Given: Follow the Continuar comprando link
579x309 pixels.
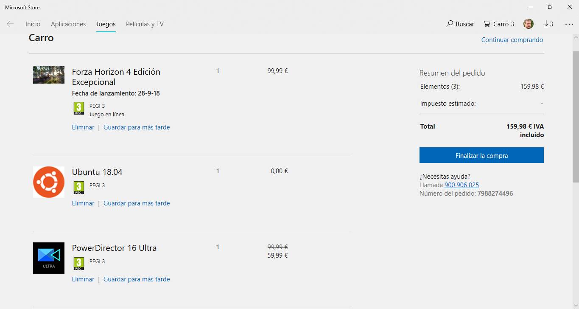Looking at the screenshot, I should pos(512,40).
